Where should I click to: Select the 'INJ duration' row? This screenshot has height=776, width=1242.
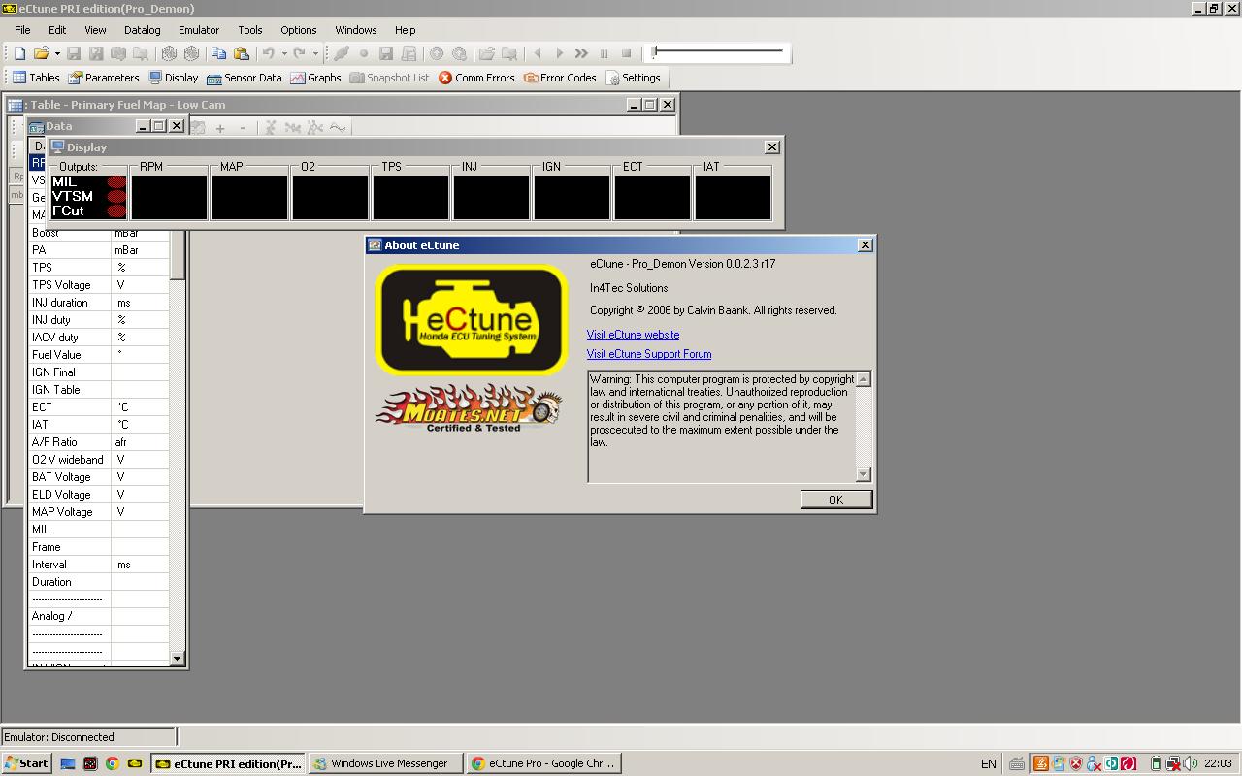tap(99, 303)
